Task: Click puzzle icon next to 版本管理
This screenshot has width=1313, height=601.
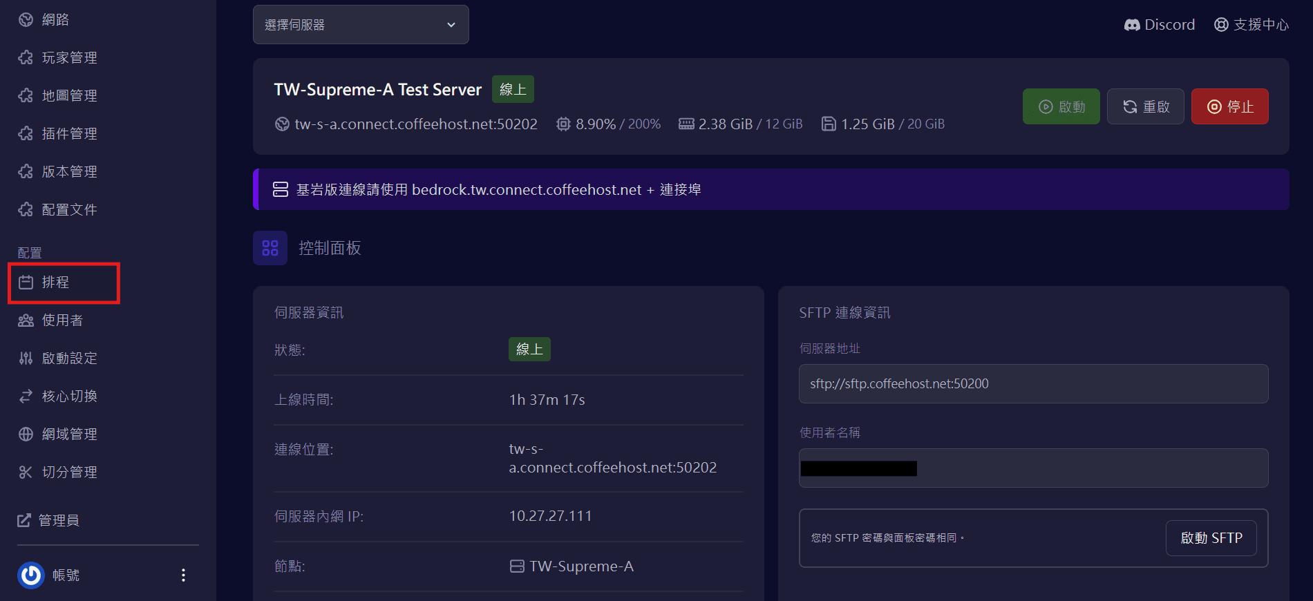Action: (x=26, y=171)
